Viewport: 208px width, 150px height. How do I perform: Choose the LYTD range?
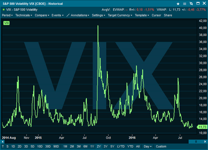pos(121,147)
